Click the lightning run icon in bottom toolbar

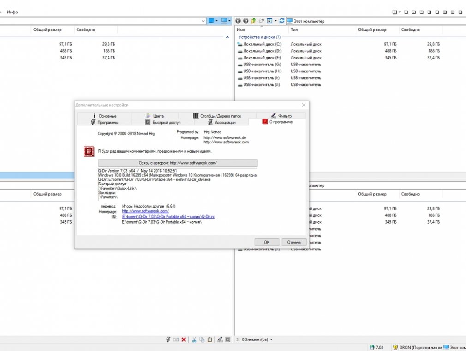(x=168, y=339)
